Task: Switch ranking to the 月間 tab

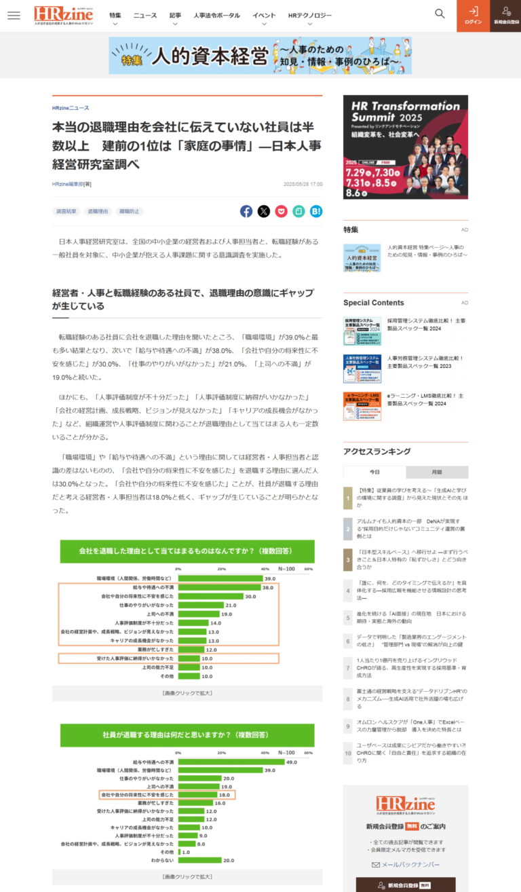Action: (437, 472)
